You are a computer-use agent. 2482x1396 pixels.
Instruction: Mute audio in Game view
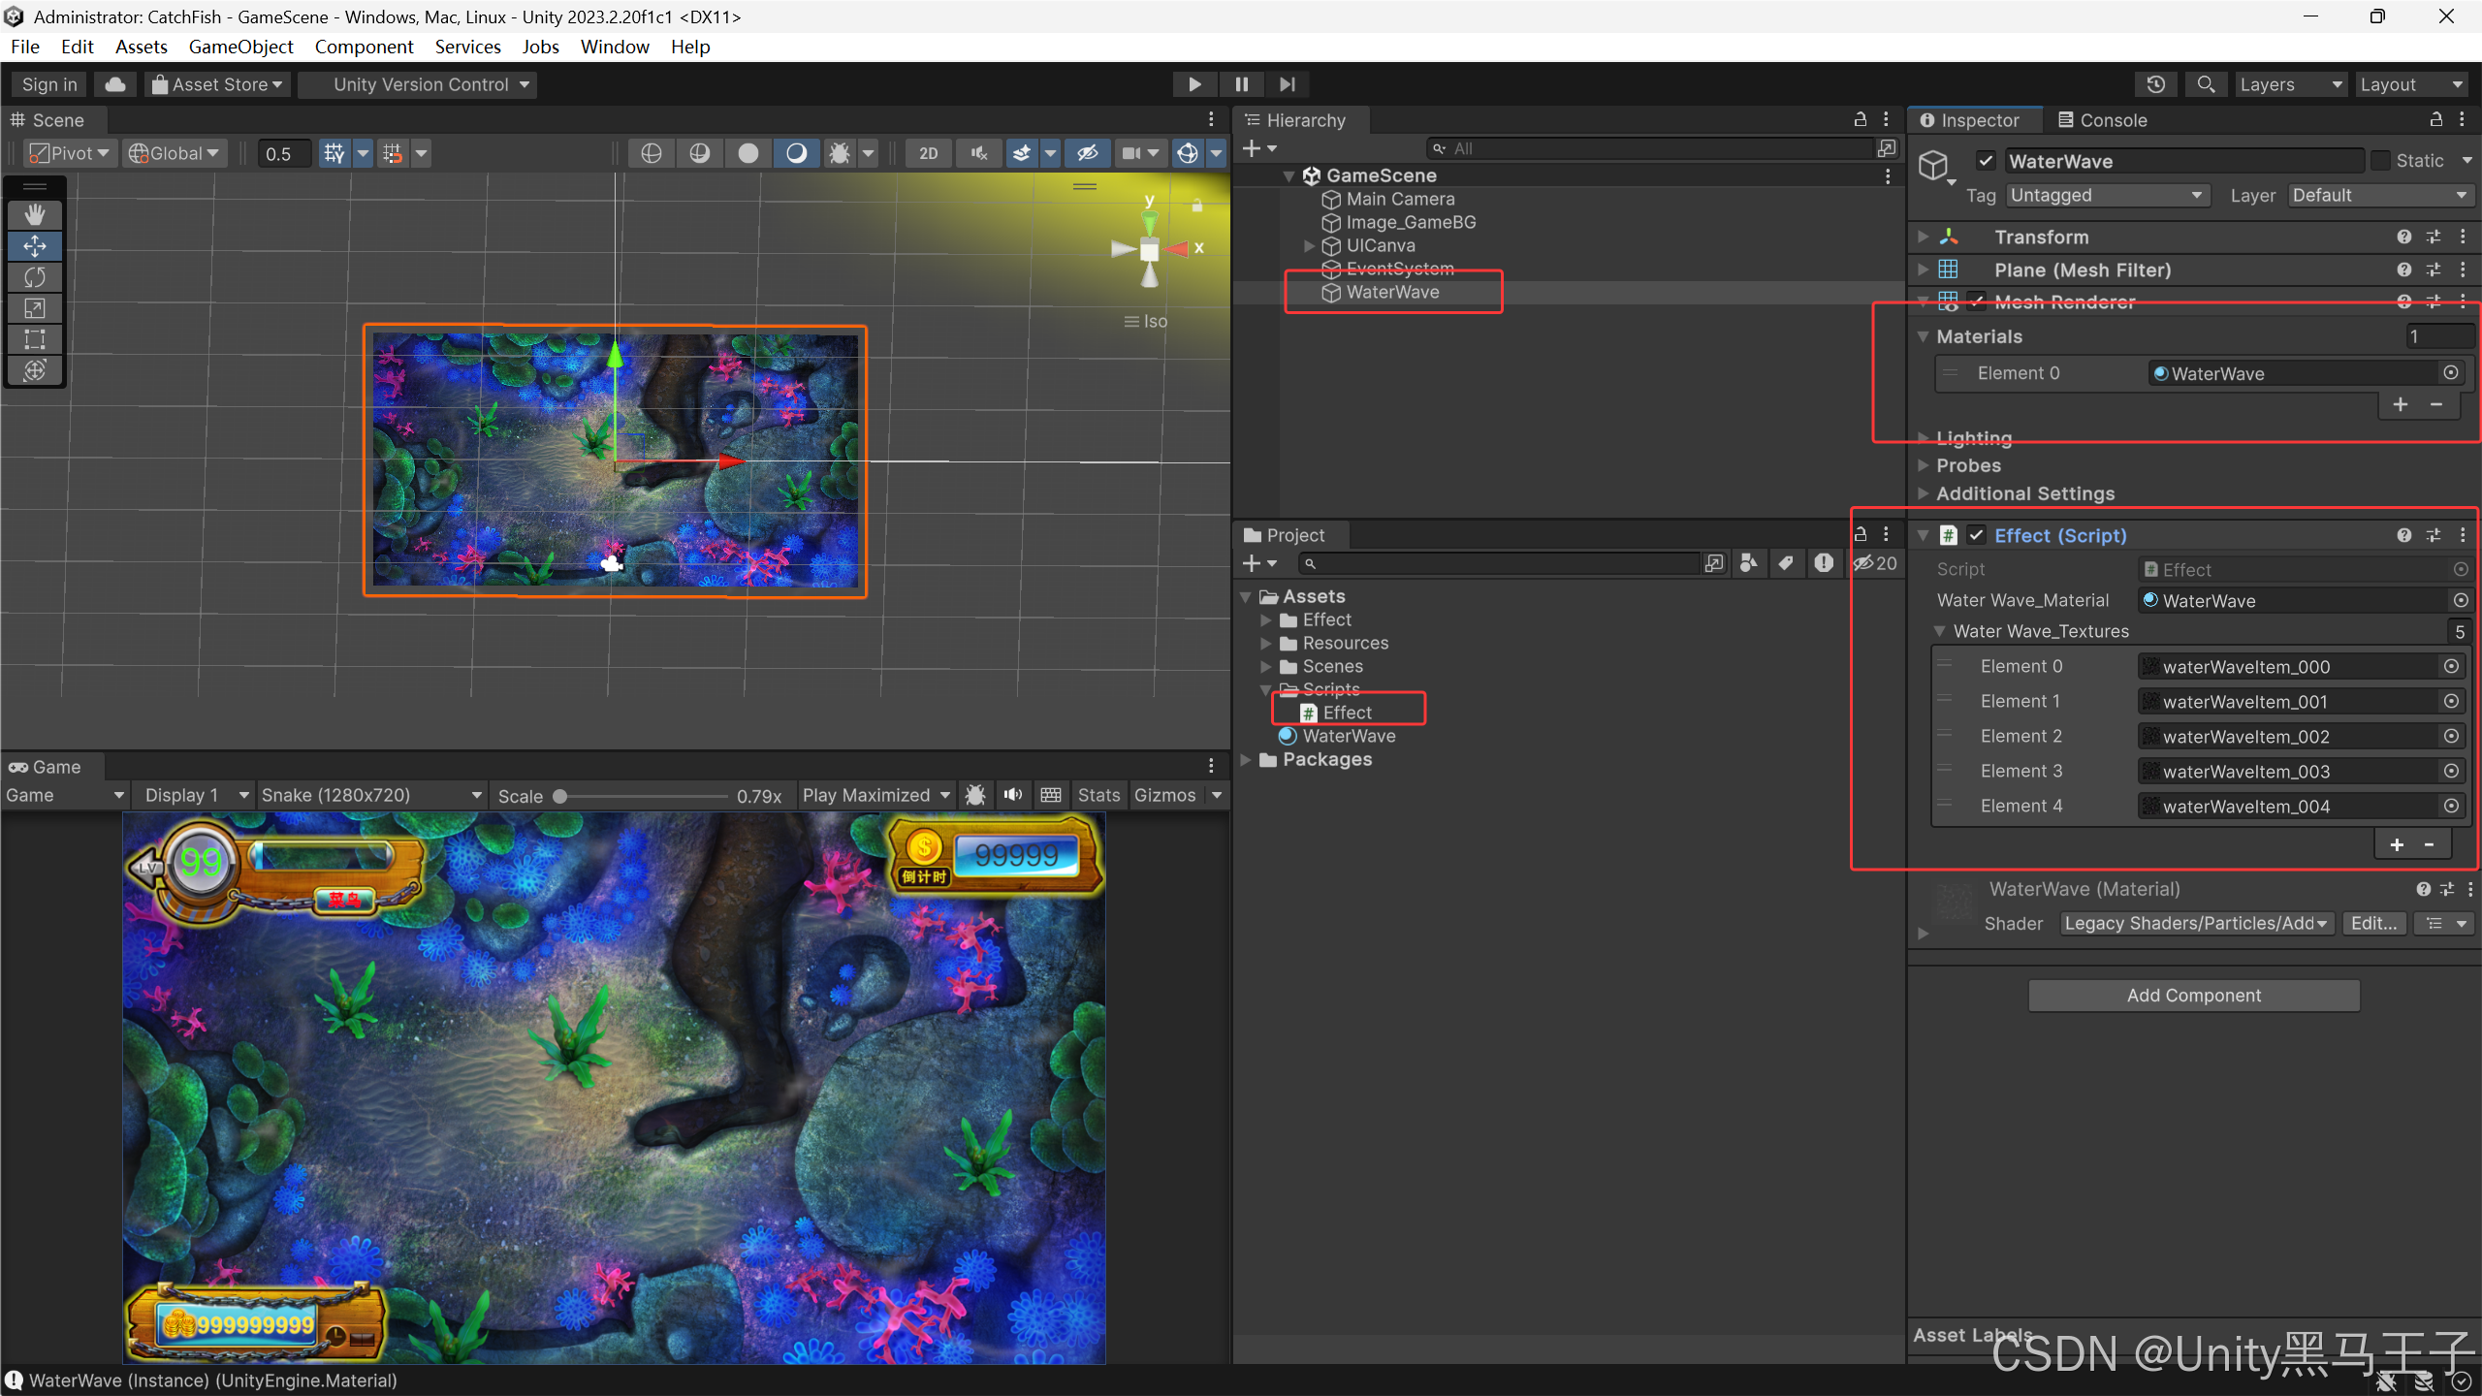click(1013, 795)
